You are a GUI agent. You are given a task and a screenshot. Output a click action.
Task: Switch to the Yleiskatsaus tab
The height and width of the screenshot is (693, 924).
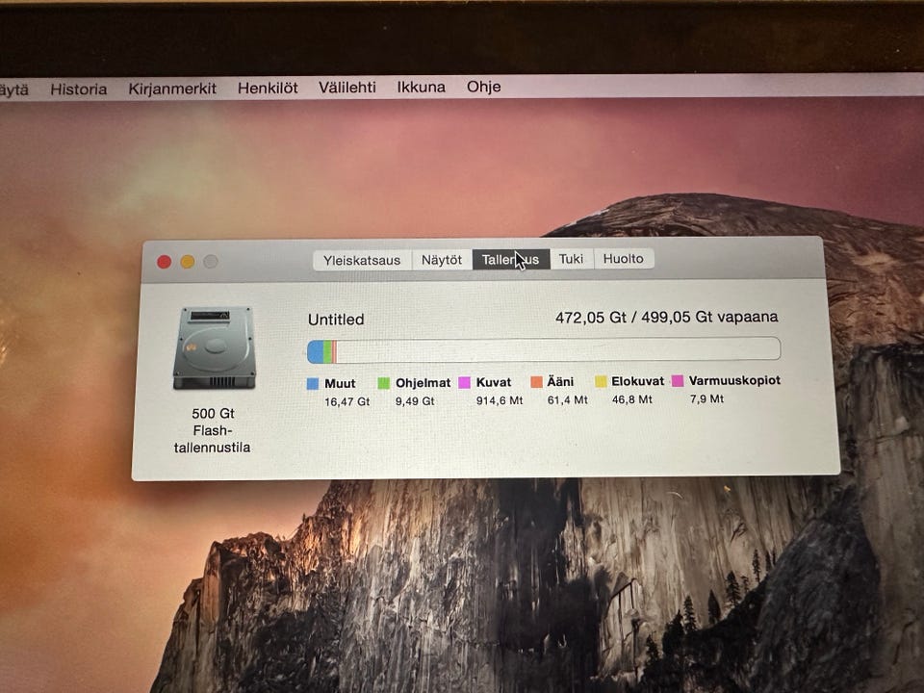pyautogui.click(x=361, y=260)
